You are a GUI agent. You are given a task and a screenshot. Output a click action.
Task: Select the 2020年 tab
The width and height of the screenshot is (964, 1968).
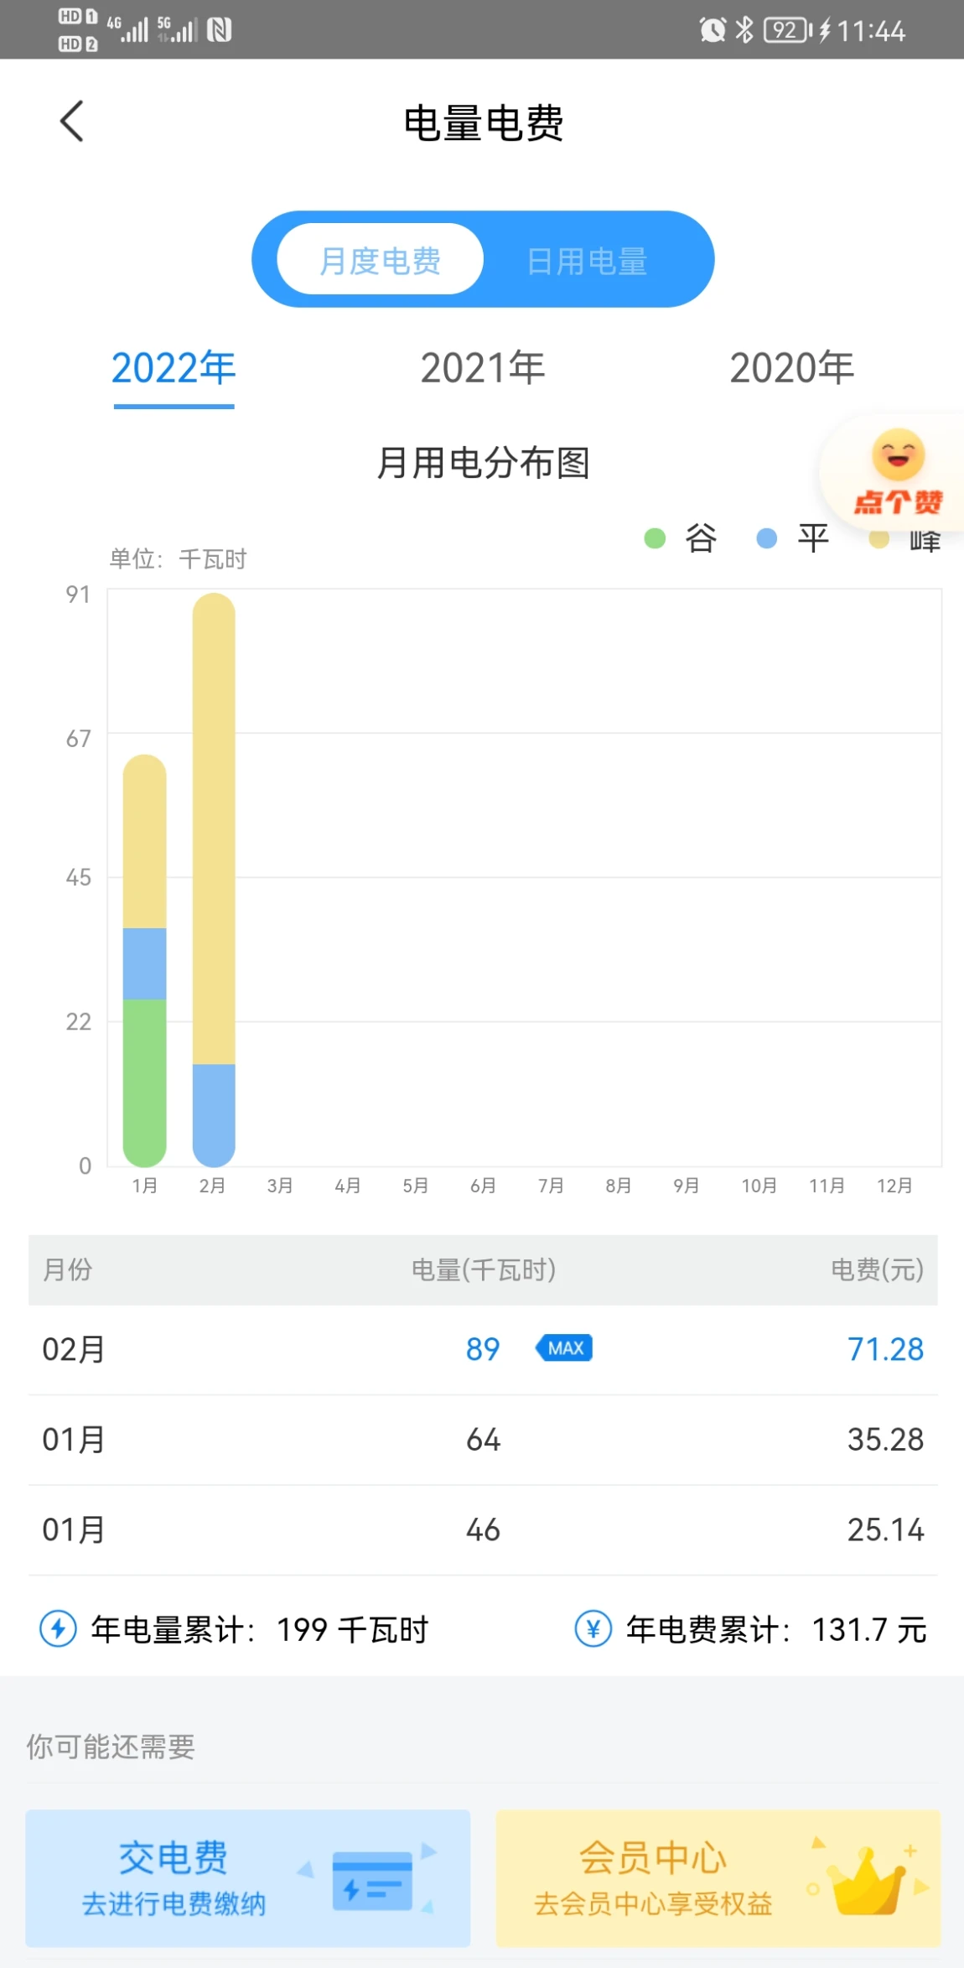pos(791,368)
